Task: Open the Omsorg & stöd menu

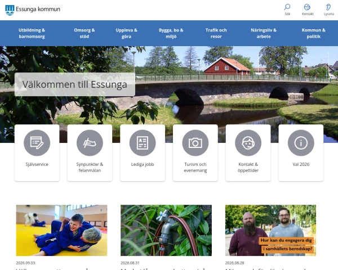Action: (84, 33)
